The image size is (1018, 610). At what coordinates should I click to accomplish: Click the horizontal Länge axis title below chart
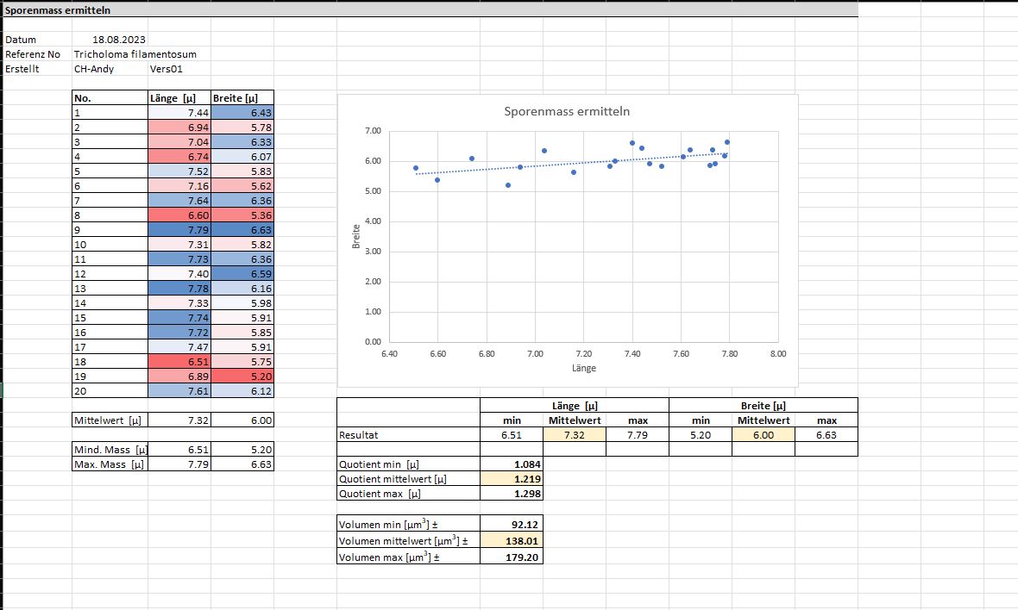[x=583, y=368]
